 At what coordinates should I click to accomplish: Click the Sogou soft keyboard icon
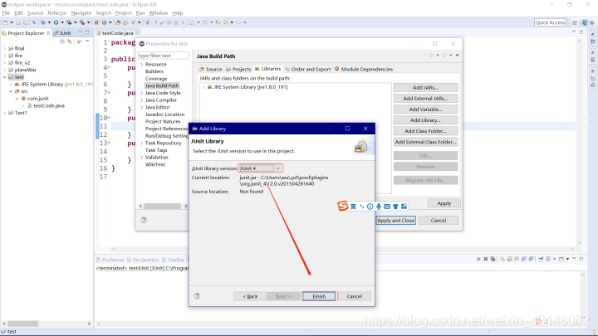point(387,207)
